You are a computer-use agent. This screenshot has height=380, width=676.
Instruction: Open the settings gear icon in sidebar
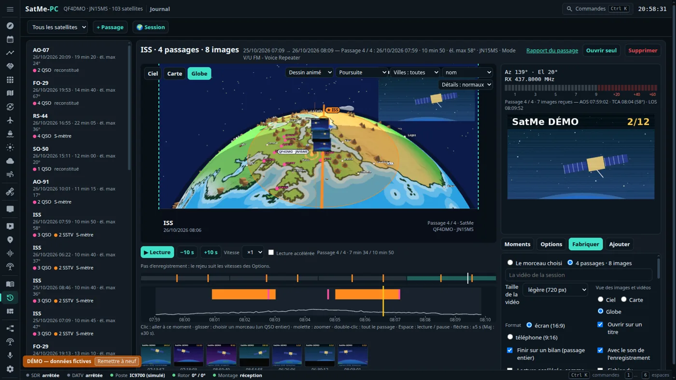click(10, 369)
